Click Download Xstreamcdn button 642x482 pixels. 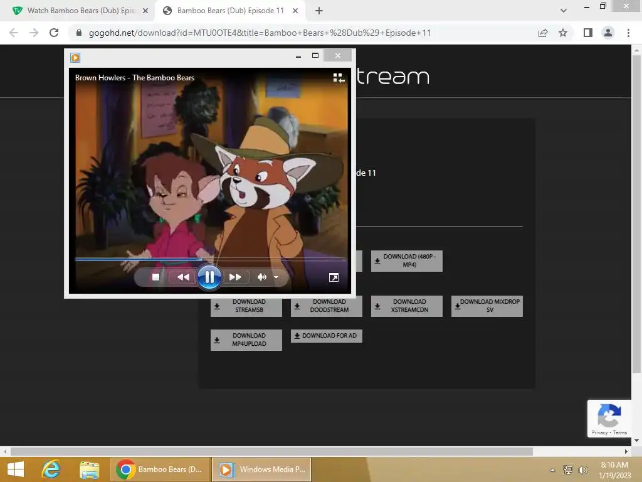(x=406, y=306)
